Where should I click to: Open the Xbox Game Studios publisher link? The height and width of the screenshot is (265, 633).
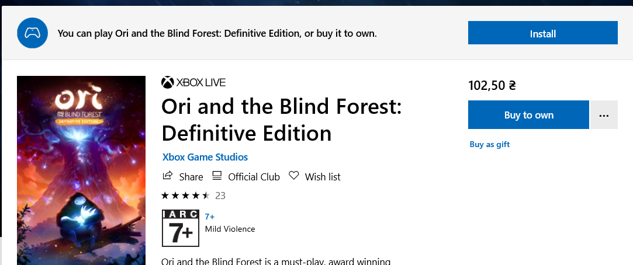coord(205,157)
